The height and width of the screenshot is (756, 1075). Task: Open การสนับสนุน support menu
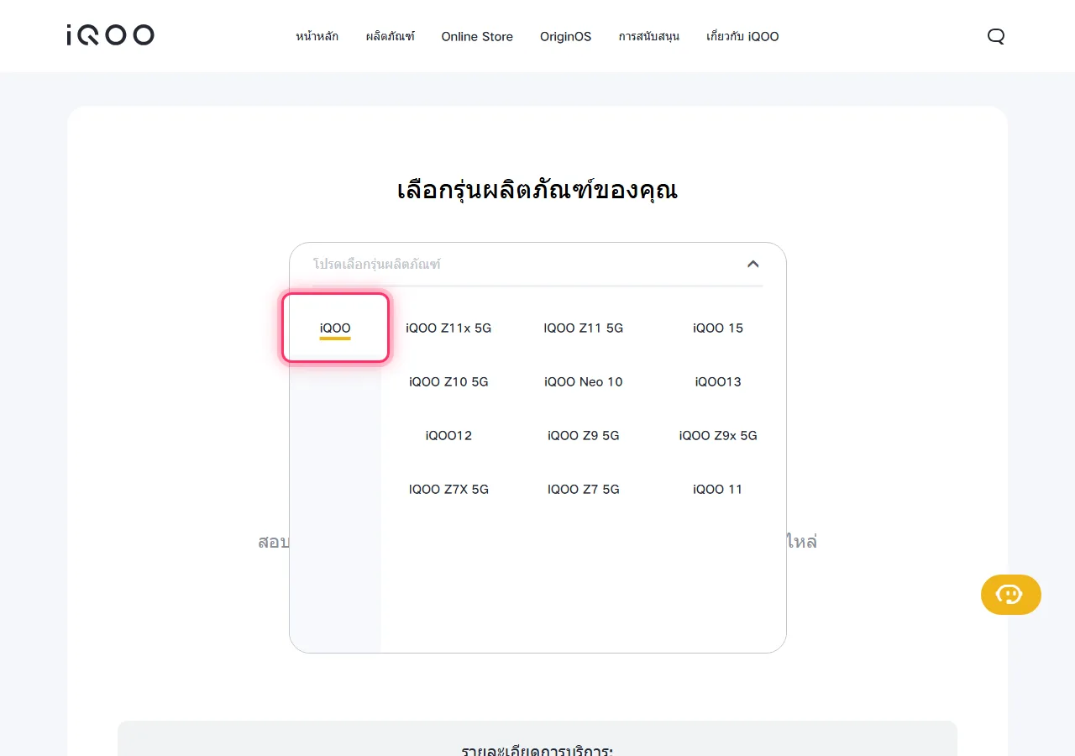(649, 37)
